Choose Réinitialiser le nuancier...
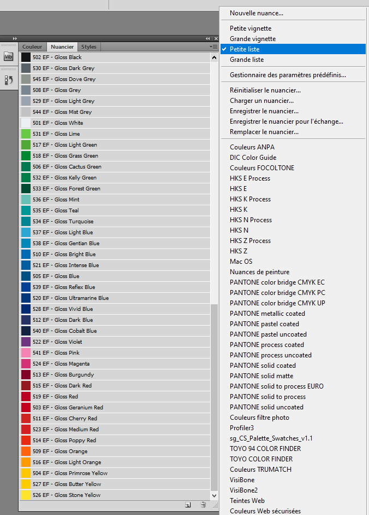This screenshot has width=369, height=515. [x=265, y=90]
